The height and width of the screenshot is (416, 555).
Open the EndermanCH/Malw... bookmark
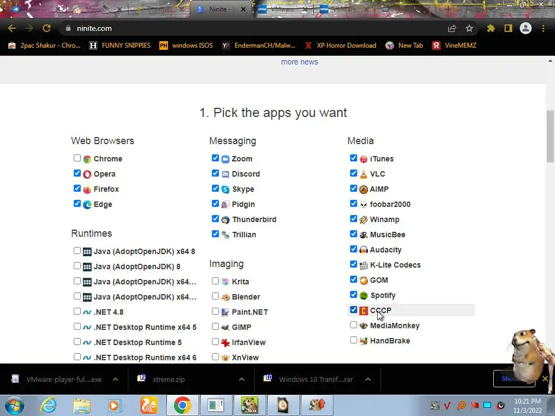coord(259,45)
